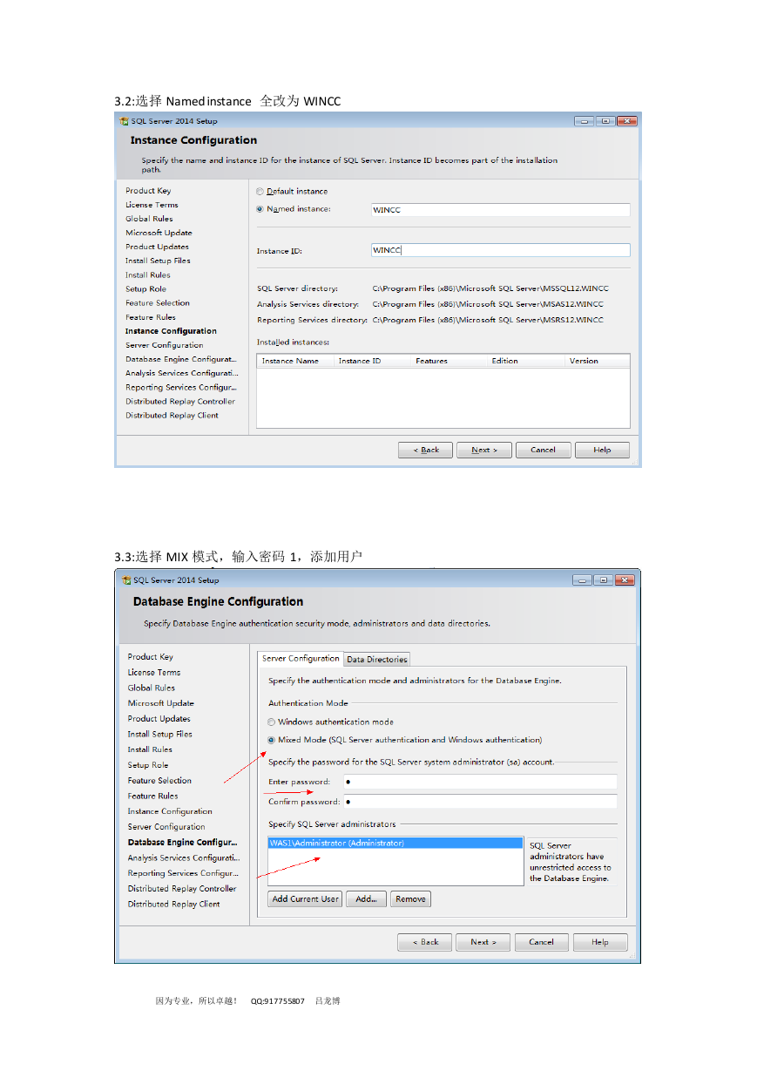Click "Next >" on the Instance Configuration page
Screen dimensions: 757x1071
coord(484,450)
